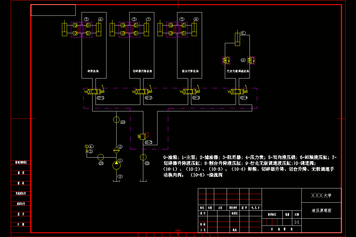Screen dimensions: 356x237
Task: Click the '液压原理图' drawing title
Action: coord(321,211)
